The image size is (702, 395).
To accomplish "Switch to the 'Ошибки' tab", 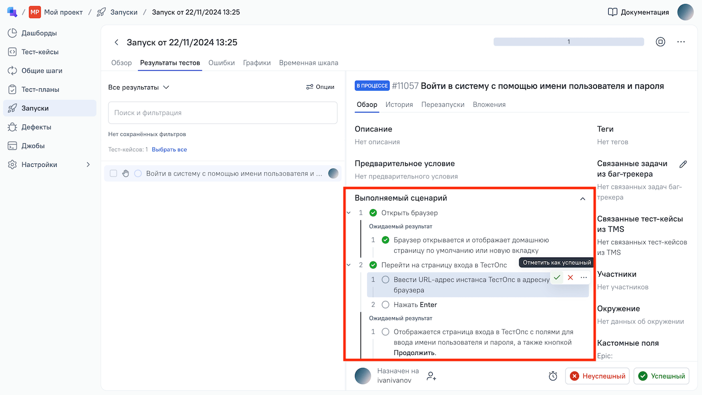I will 222,63.
